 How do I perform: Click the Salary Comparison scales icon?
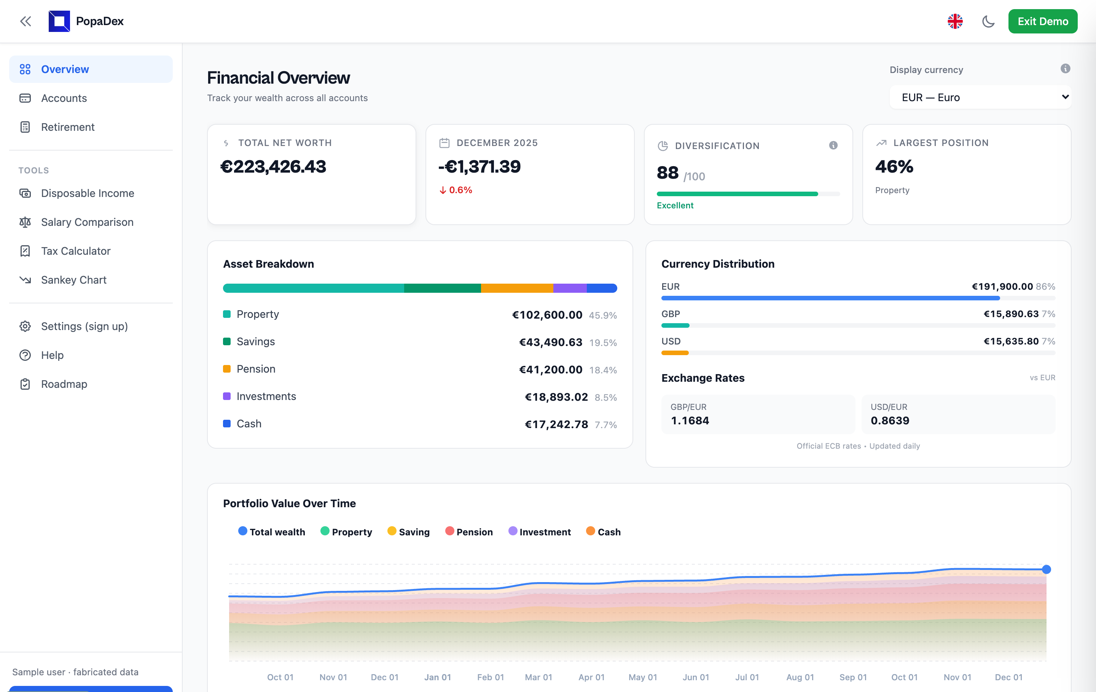point(25,222)
